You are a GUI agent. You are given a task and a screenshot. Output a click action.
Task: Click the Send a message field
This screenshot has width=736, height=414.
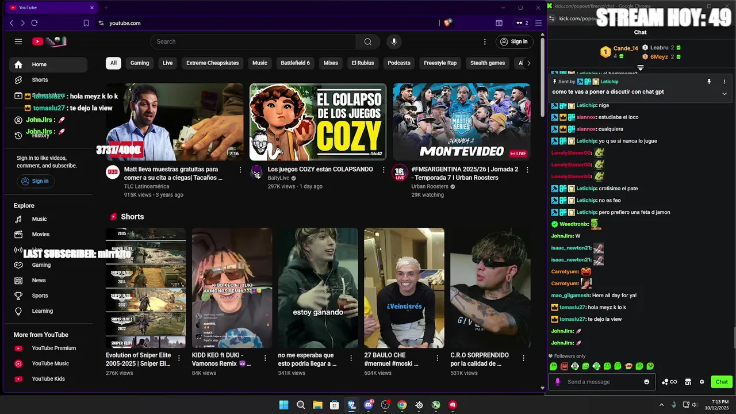coord(601,382)
